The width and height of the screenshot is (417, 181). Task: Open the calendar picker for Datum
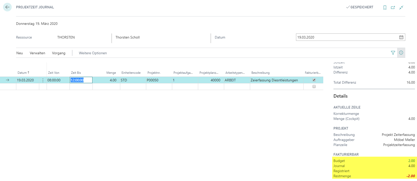(x=401, y=37)
